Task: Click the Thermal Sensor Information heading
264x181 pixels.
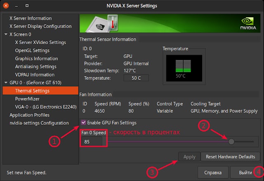Action: coord(108,39)
